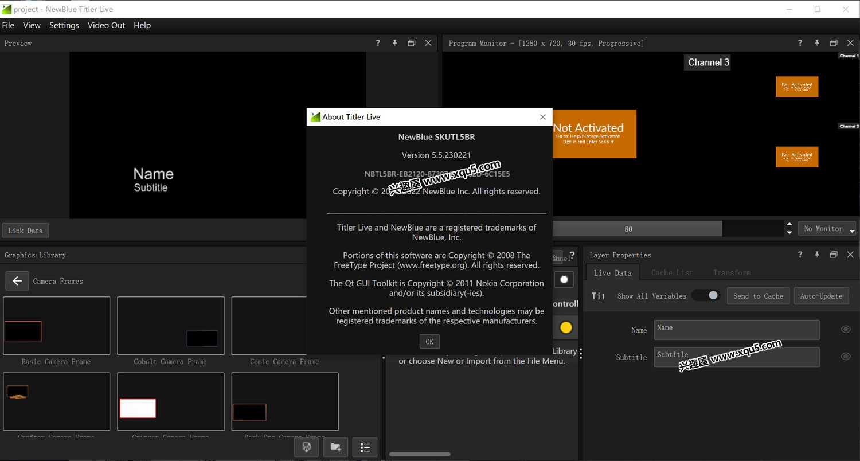This screenshot has height=461, width=860.
Task: Click the Name input field
Action: [x=736, y=330]
